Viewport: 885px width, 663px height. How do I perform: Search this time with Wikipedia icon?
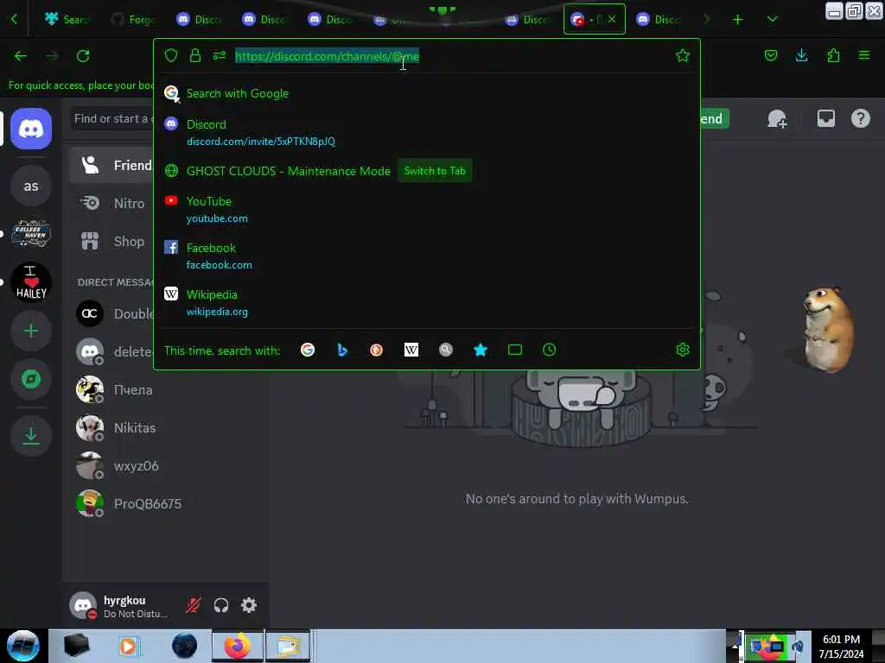click(x=411, y=350)
